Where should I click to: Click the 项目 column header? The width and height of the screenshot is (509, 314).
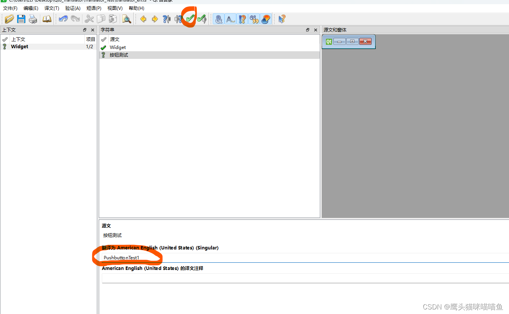click(x=90, y=39)
